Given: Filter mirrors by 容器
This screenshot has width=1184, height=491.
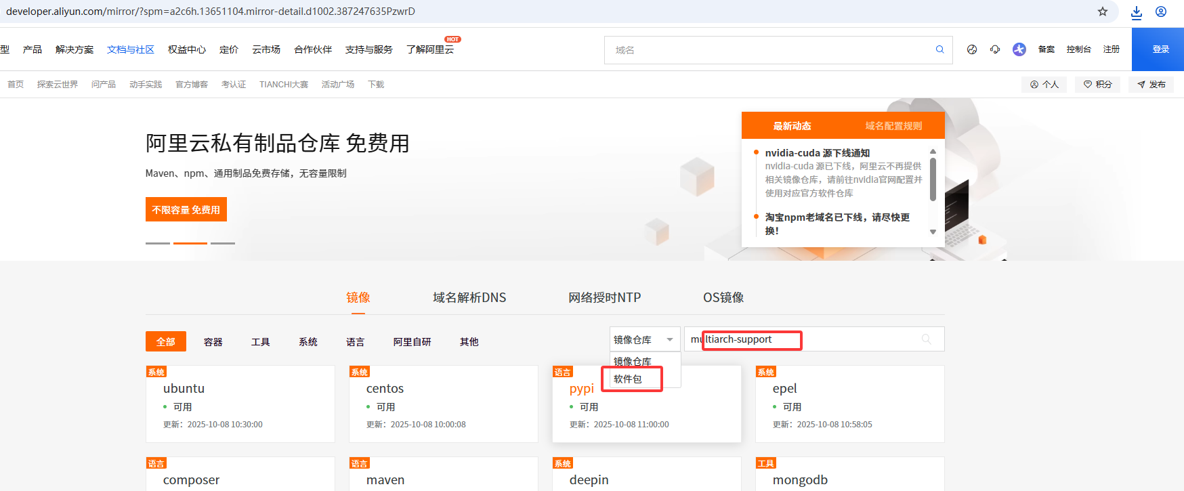Looking at the screenshot, I should [x=213, y=342].
